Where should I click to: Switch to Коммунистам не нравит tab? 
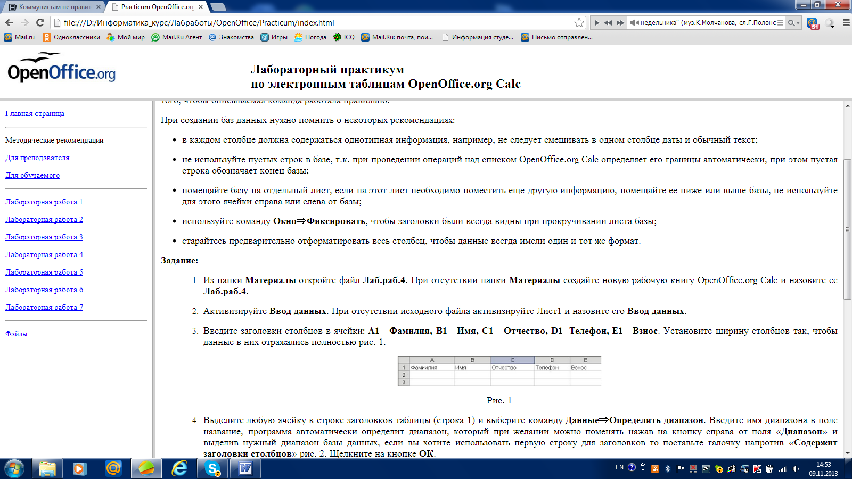point(52,7)
